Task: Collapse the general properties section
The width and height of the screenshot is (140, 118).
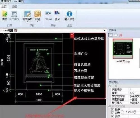Action: click(x=109, y=86)
